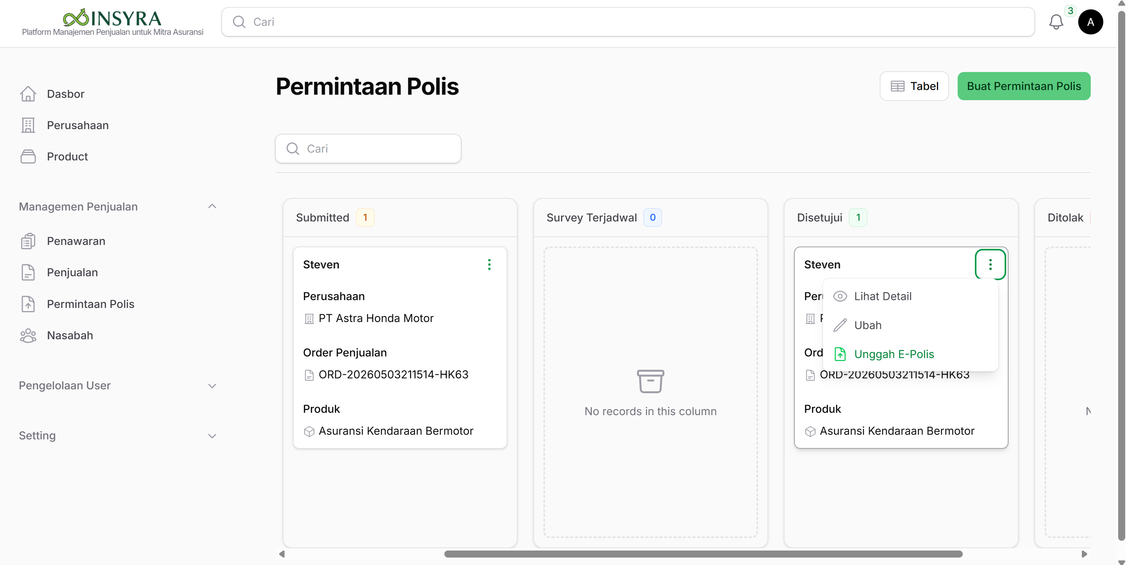
Task: Switch to Tabel view
Action: [914, 86]
